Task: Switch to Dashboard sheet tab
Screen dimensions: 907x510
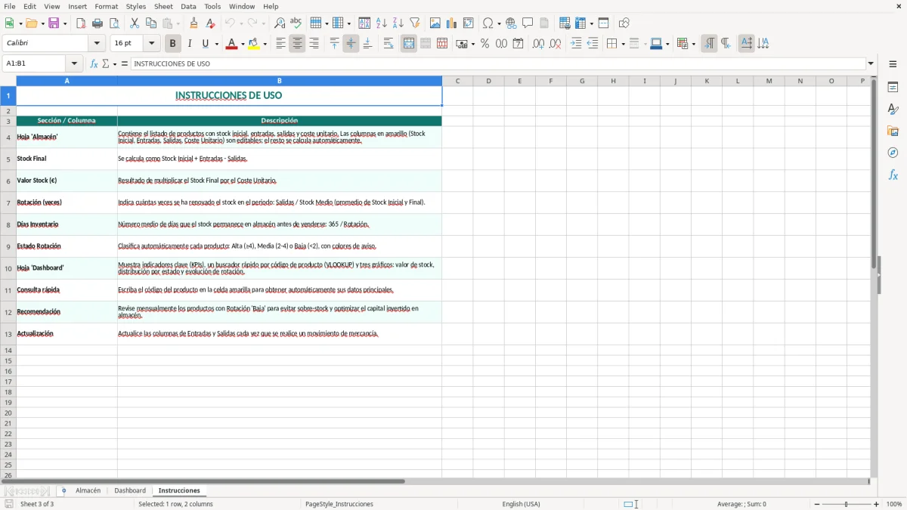Action: point(130,490)
